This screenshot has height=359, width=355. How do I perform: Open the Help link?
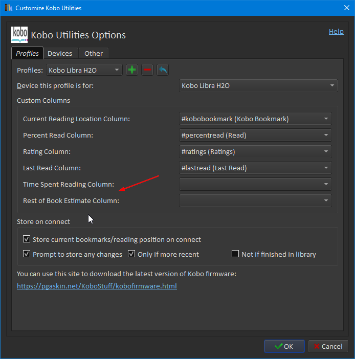pos(336,31)
